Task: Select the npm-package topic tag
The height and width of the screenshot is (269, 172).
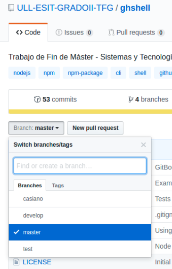Action: click(x=85, y=73)
